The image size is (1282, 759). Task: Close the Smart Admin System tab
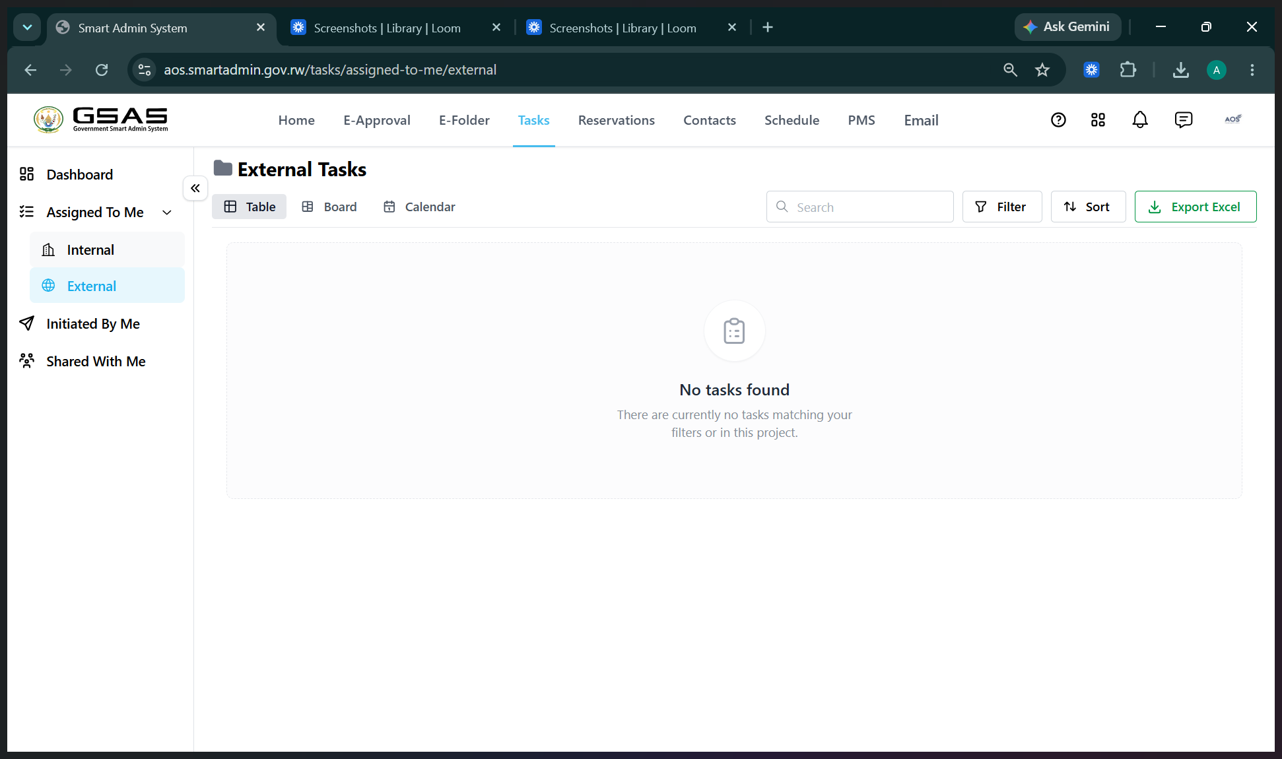point(261,28)
